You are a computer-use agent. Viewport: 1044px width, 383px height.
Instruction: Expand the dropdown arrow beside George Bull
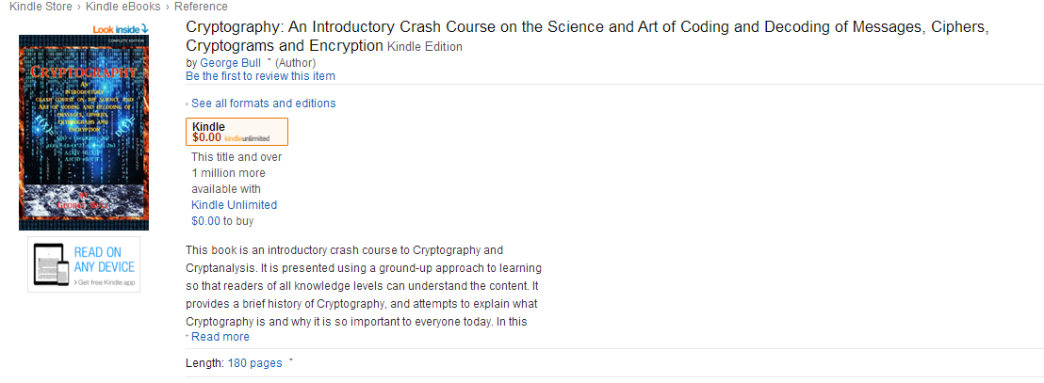tap(269, 61)
